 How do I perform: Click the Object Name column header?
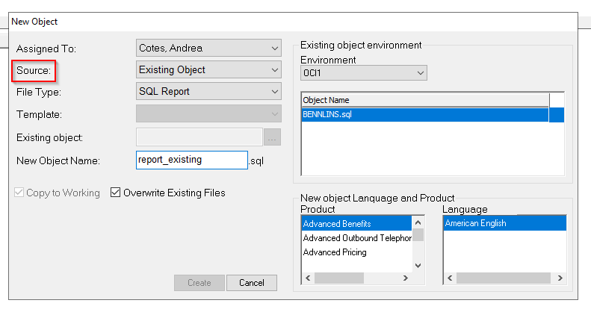click(x=424, y=100)
